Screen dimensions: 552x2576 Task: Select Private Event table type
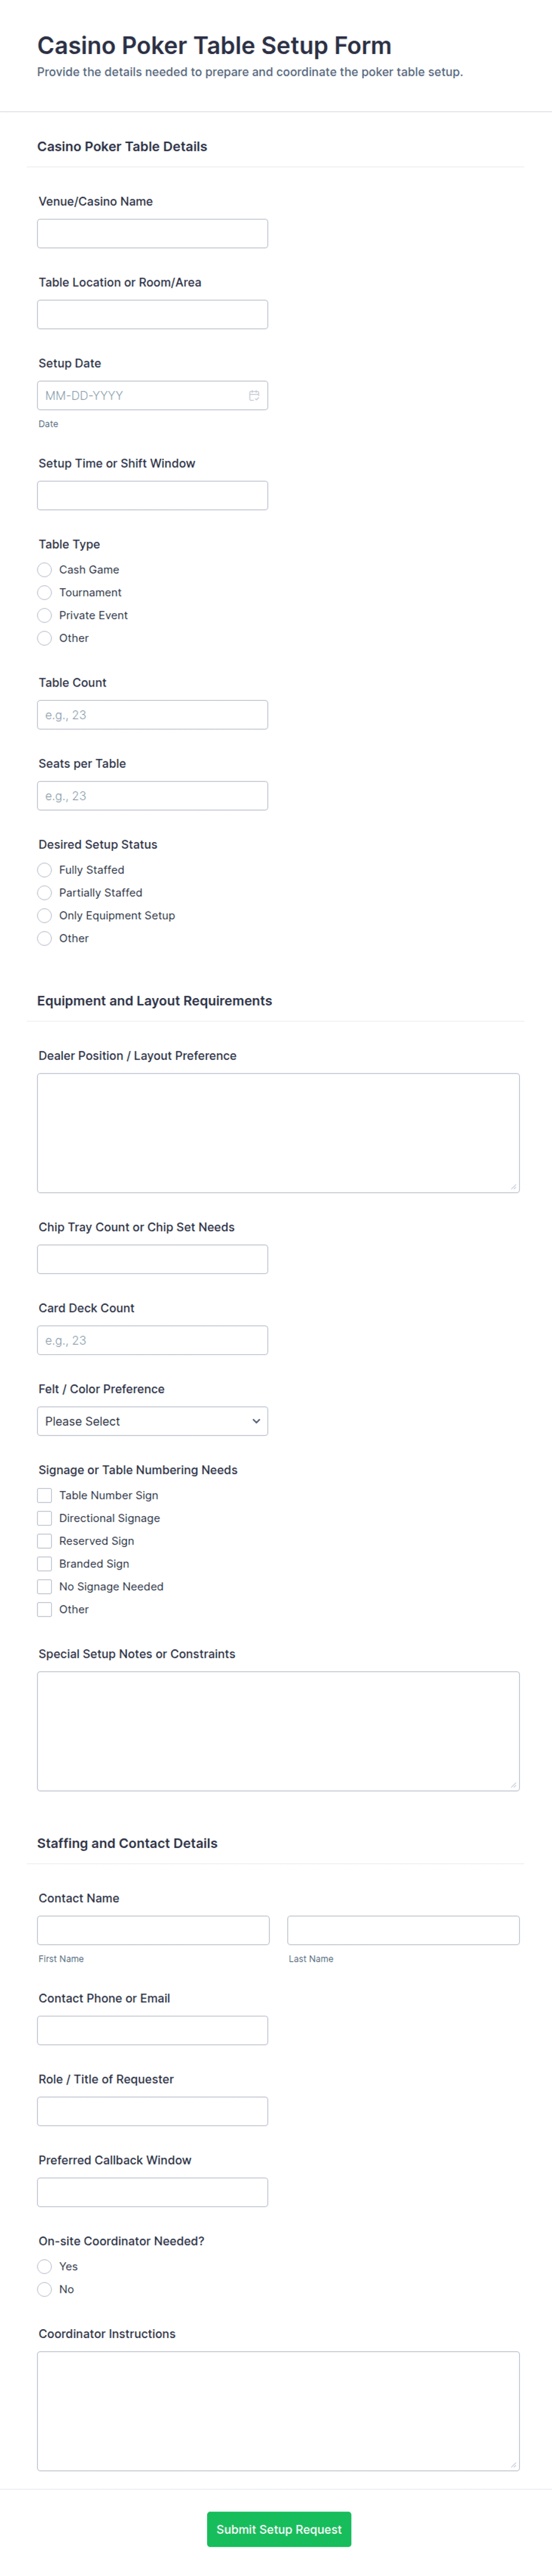click(45, 616)
